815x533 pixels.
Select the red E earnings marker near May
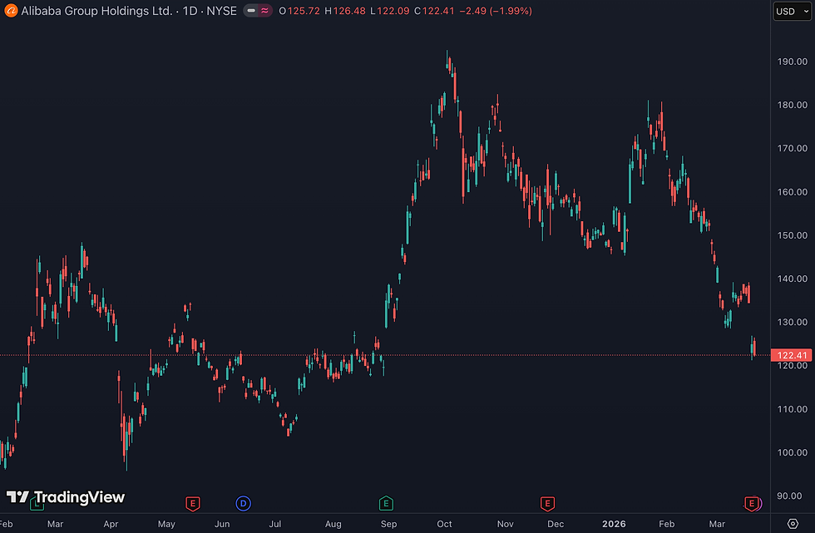tap(193, 503)
